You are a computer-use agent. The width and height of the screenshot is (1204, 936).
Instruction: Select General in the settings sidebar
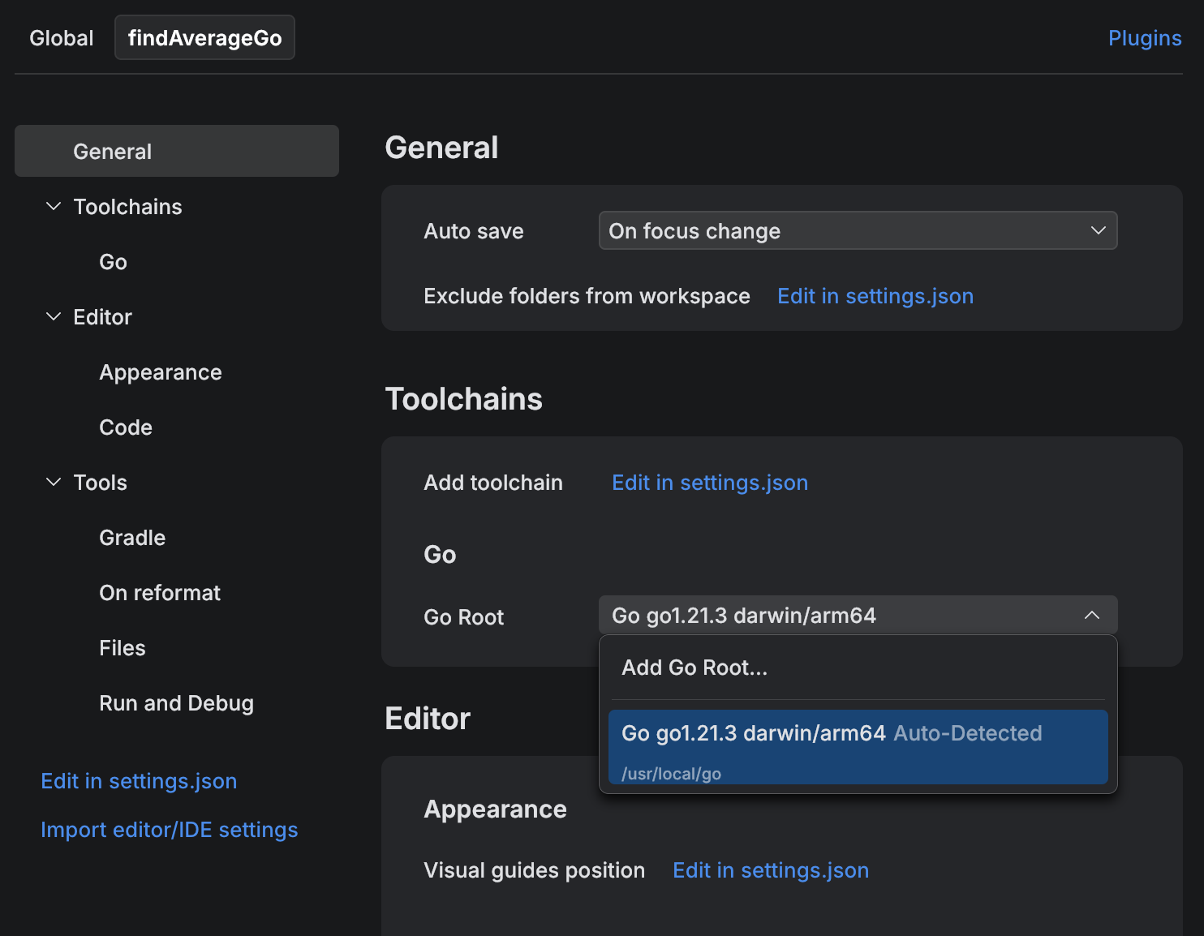point(113,151)
